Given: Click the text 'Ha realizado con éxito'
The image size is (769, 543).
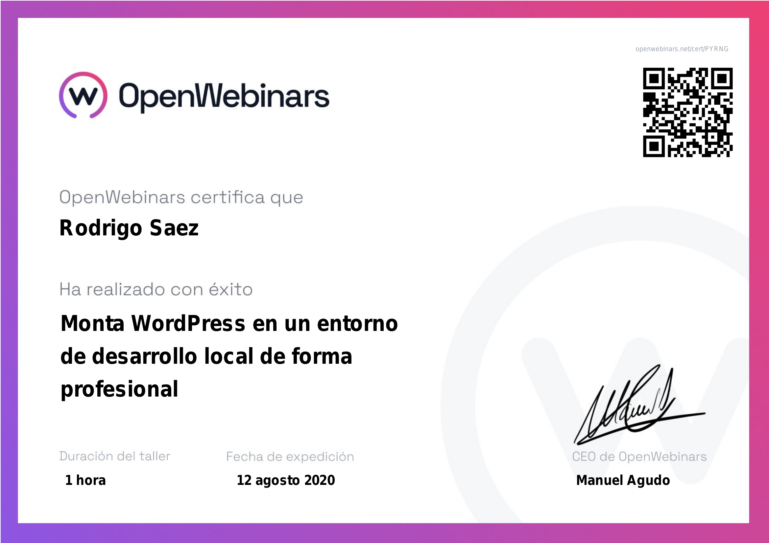Looking at the screenshot, I should click(156, 289).
